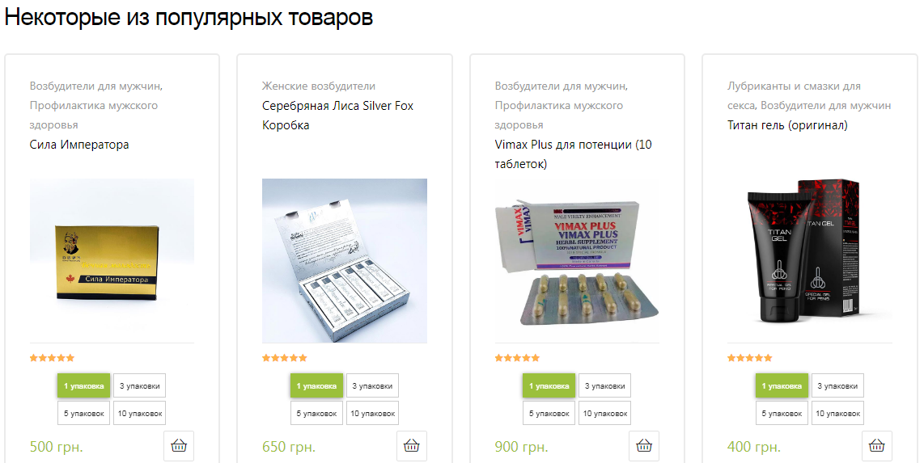The image size is (924, 463).
Task: Click star rating under Silver Fox product
Action: pos(285,358)
